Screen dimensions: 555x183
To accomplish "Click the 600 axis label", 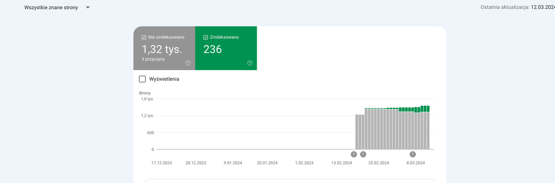I will (150, 133).
